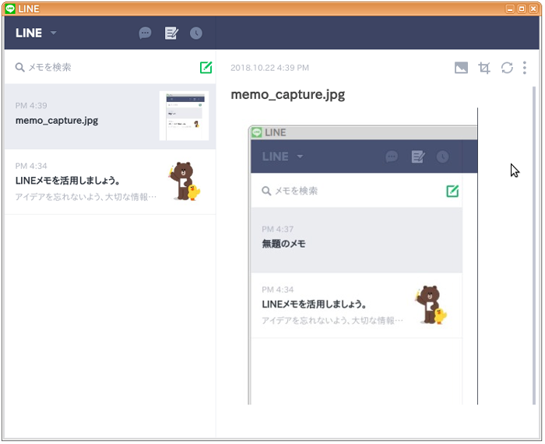This screenshot has height=444, width=545.
Task: Select the LINEメモを活用しましょう。 memo in list
Action: pos(111,181)
